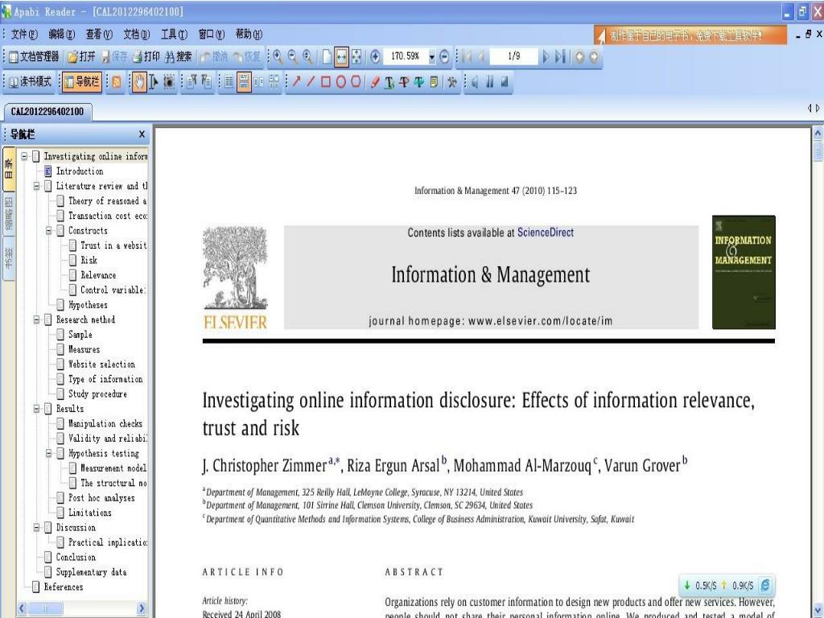Select the underline text tool
This screenshot has width=824, height=618.
389,82
